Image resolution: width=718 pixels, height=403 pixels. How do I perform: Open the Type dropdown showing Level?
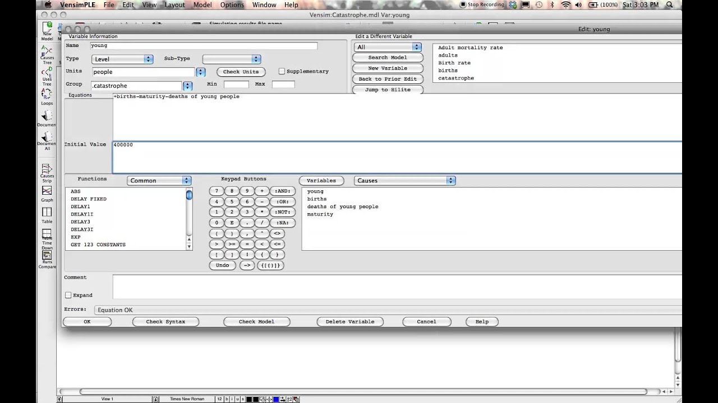pyautogui.click(x=122, y=59)
